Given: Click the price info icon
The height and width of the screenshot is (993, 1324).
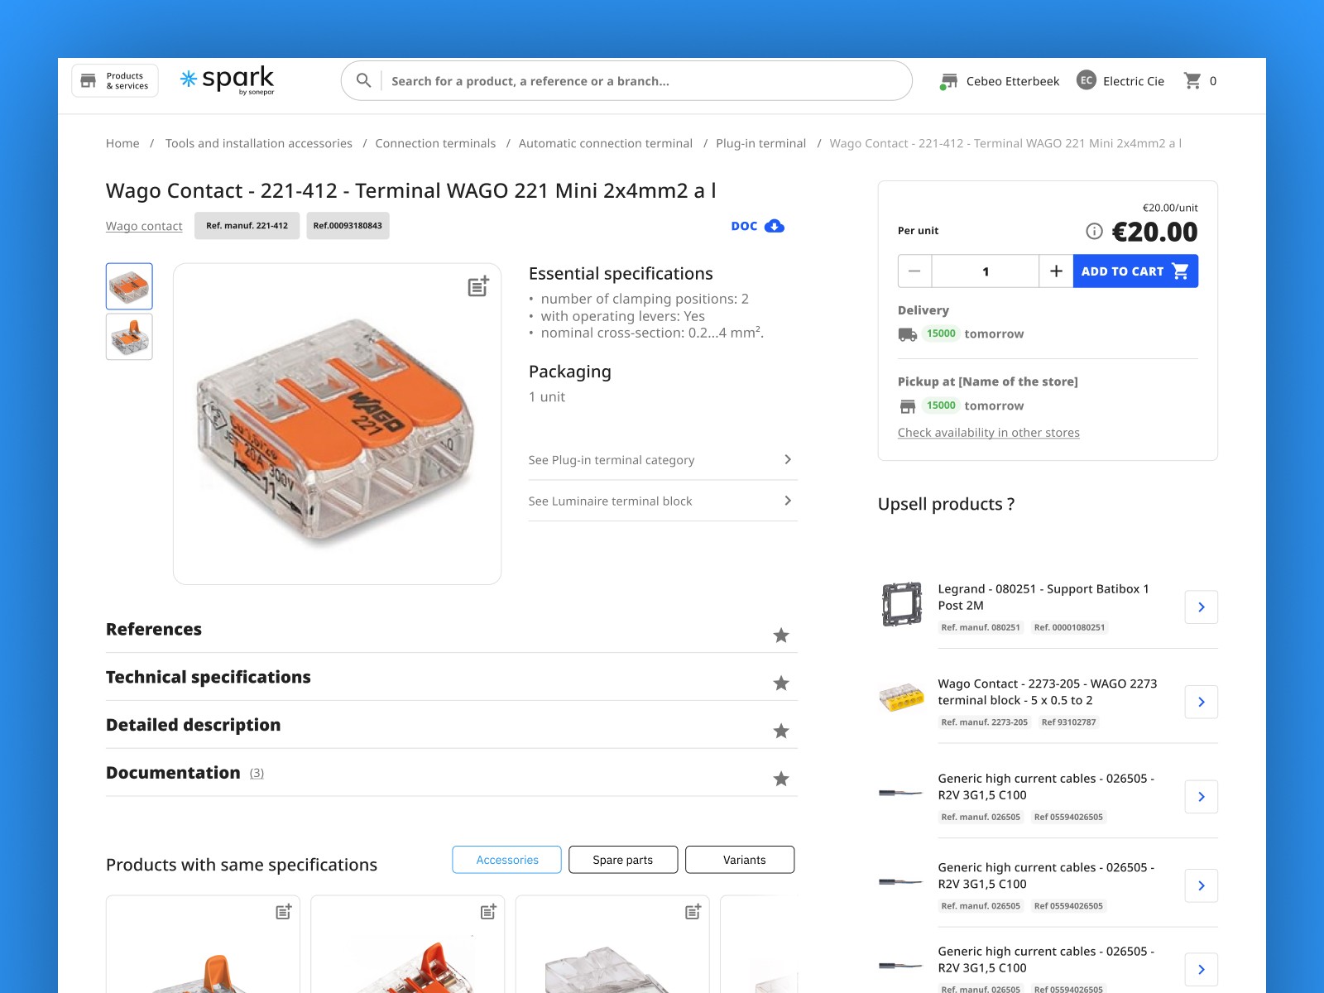Looking at the screenshot, I should [1094, 232].
